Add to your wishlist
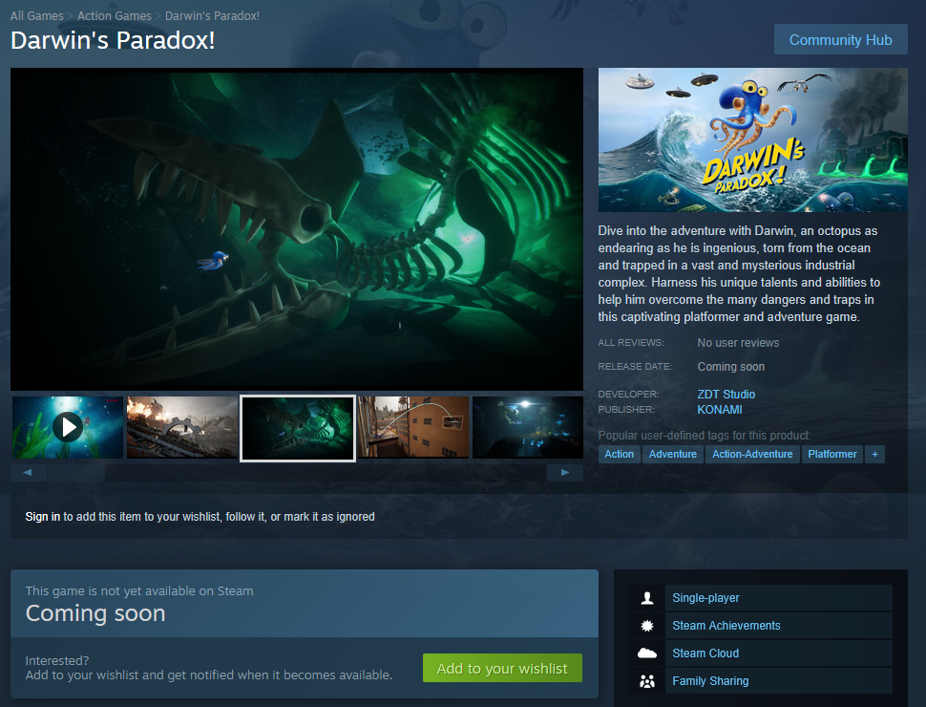Viewport: 926px width, 707px height. [502, 668]
